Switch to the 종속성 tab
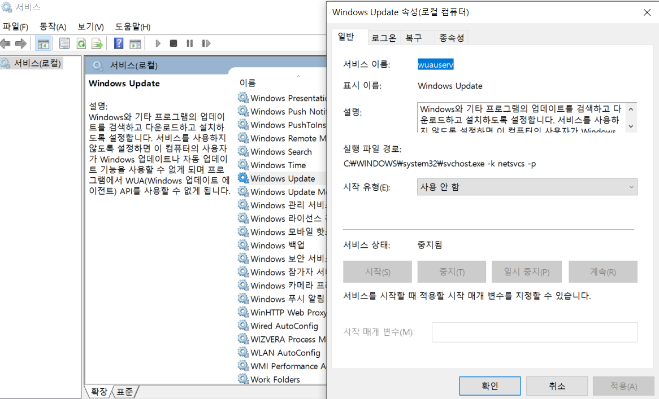 tap(452, 38)
